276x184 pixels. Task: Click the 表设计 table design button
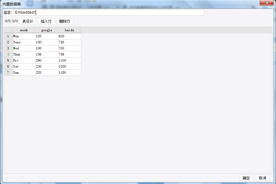coord(28,21)
